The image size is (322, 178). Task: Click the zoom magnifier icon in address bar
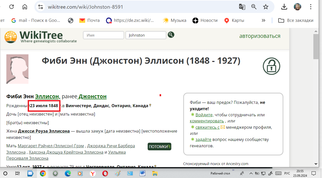(254, 7)
